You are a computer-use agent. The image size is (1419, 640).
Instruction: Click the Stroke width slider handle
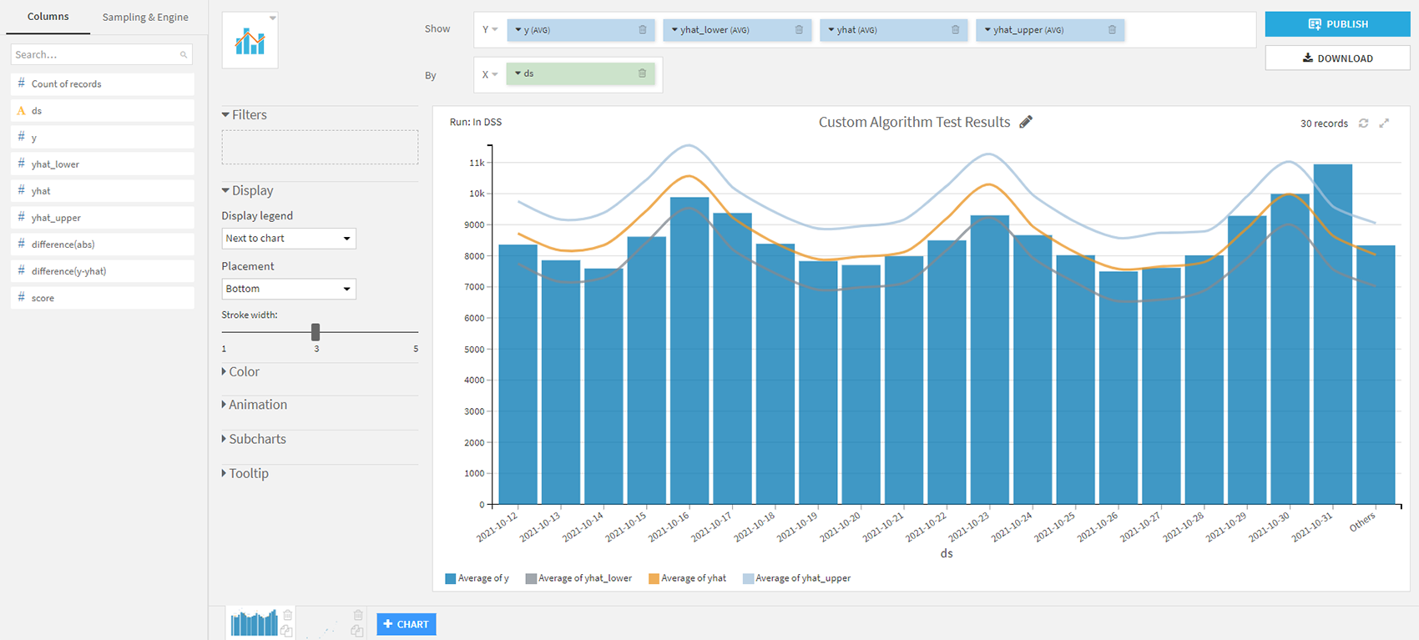pos(316,332)
